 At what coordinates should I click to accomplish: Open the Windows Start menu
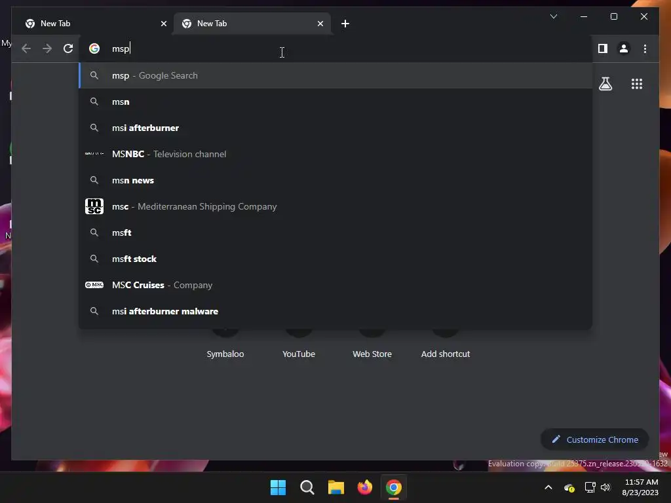[x=278, y=487]
